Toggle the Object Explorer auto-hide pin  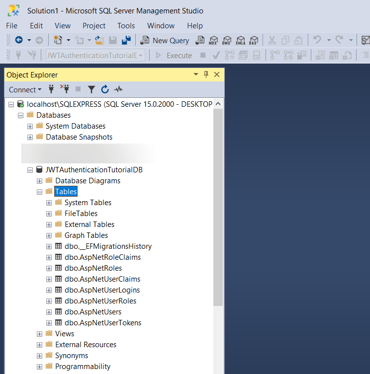[x=206, y=75]
